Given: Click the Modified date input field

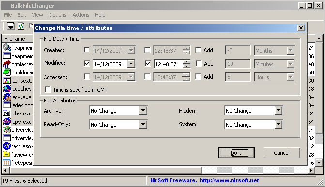Looking at the screenshot, I should click(x=110, y=64).
